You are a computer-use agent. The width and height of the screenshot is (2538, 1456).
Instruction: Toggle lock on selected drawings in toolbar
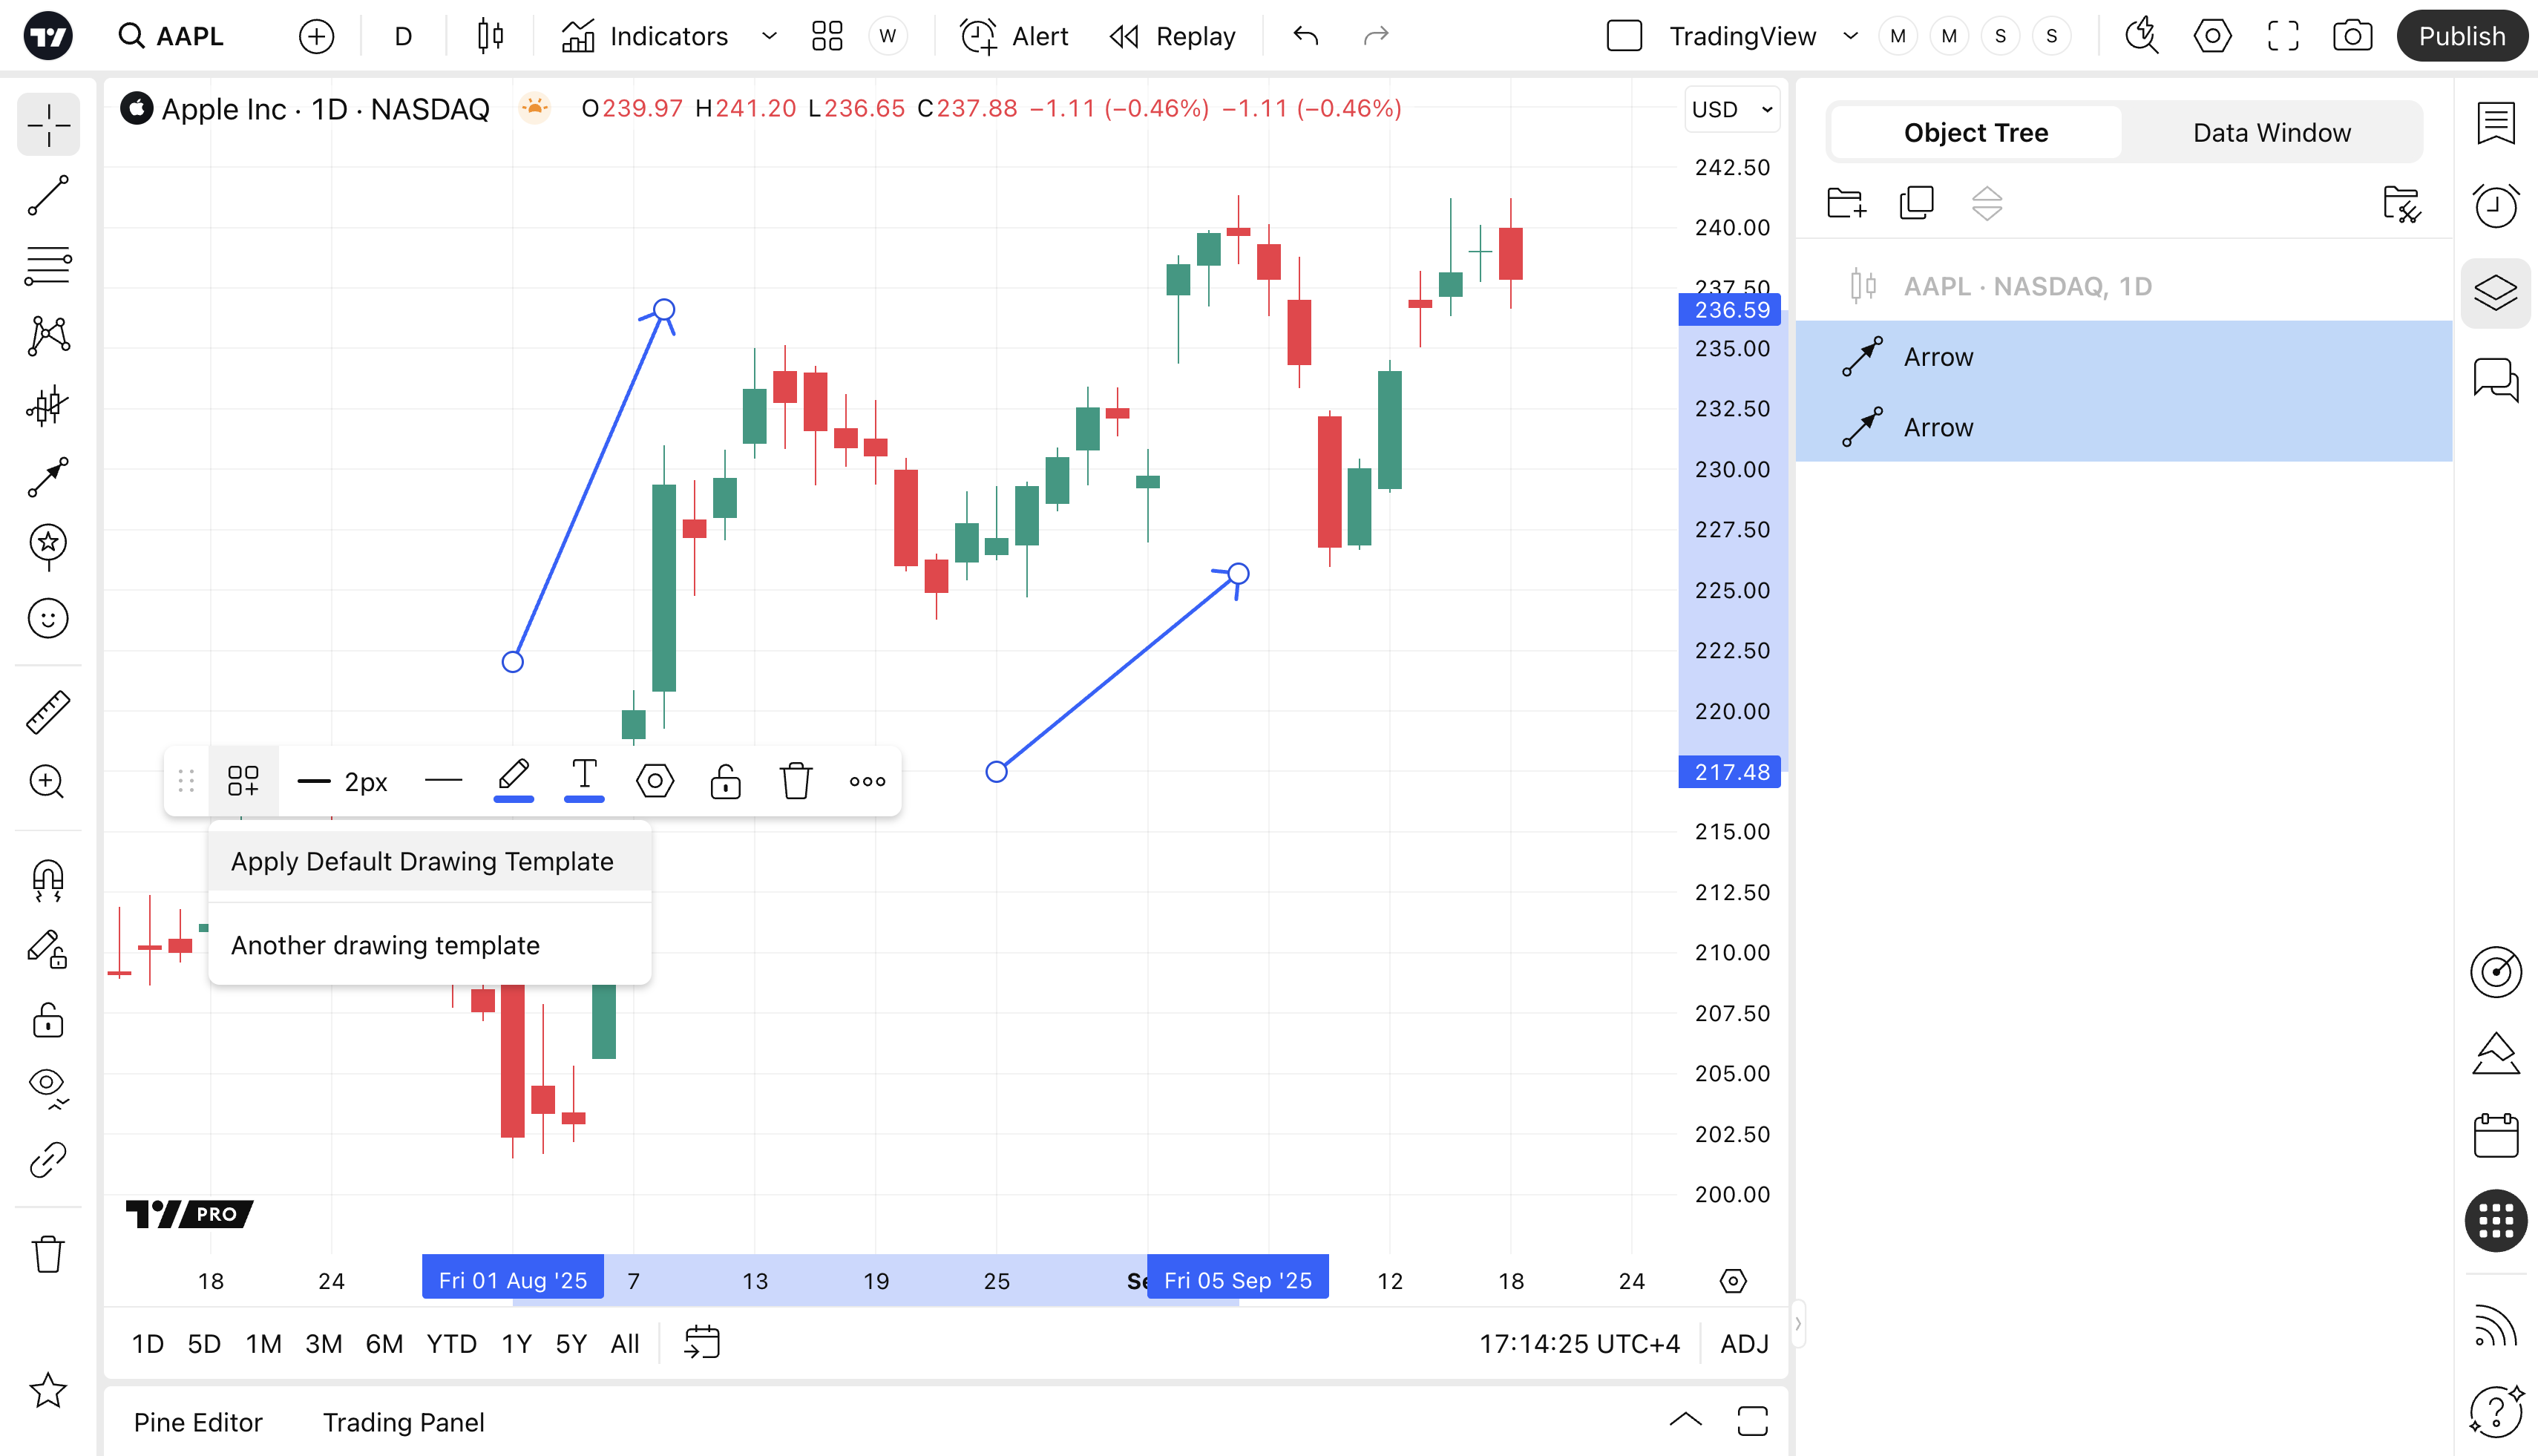(725, 781)
